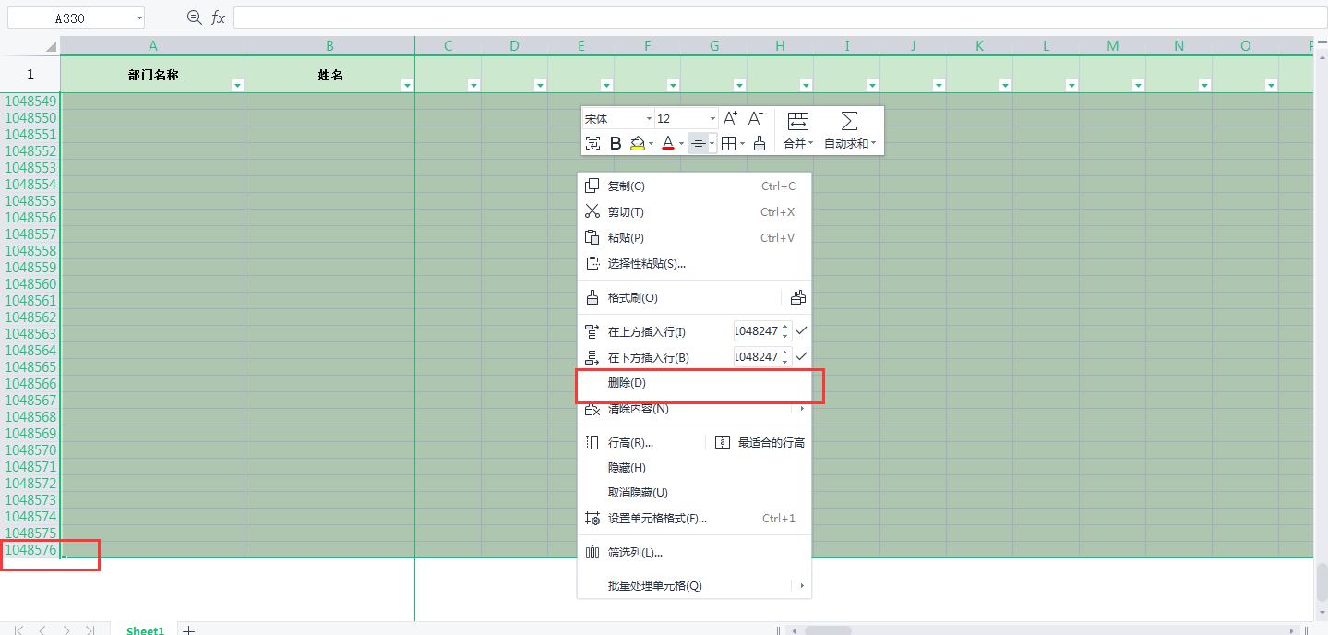This screenshot has height=635, width=1328.
Task: Decrease the row count for insert below
Action: coord(785,361)
